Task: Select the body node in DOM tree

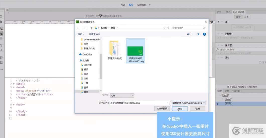Action: [229, 104]
